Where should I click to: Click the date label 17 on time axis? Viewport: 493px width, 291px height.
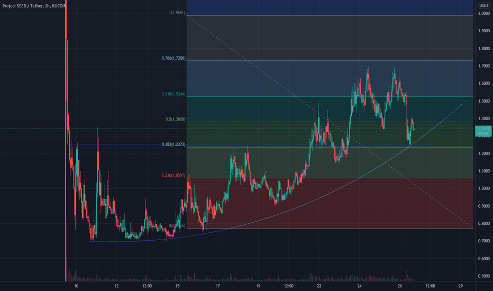click(217, 286)
